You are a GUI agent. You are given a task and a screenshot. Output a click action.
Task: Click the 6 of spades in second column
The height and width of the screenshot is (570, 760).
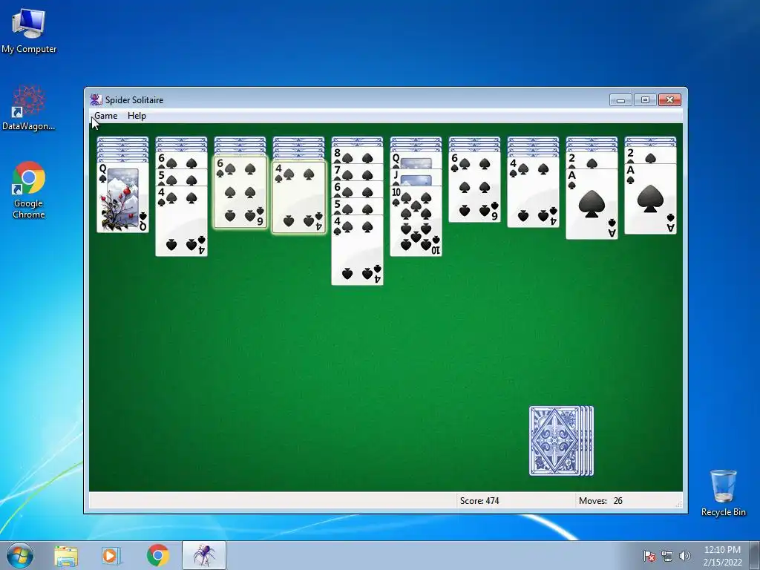tap(181, 160)
